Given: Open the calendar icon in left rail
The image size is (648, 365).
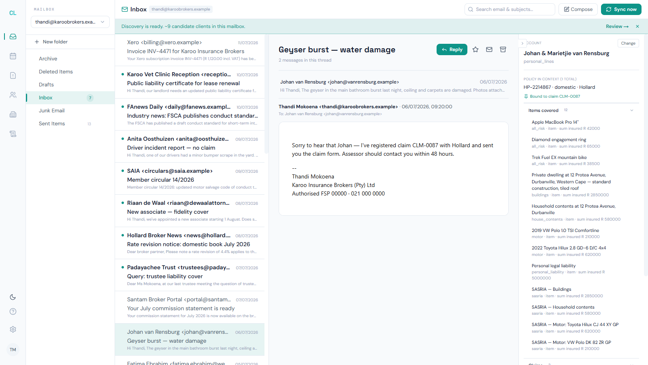Looking at the screenshot, I should 13,56.
